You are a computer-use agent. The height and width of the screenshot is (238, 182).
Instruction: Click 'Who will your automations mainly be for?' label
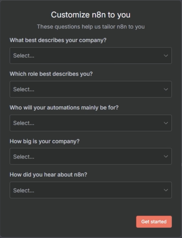pos(64,108)
